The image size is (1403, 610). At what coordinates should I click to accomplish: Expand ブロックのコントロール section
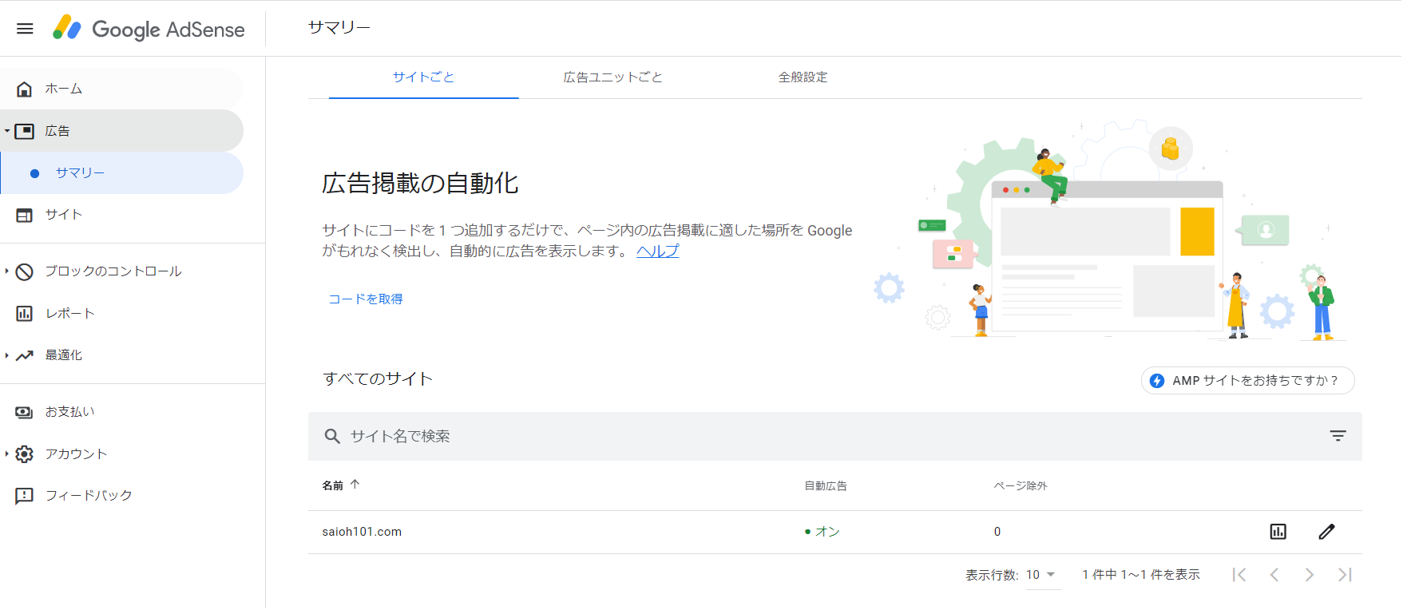click(7, 271)
